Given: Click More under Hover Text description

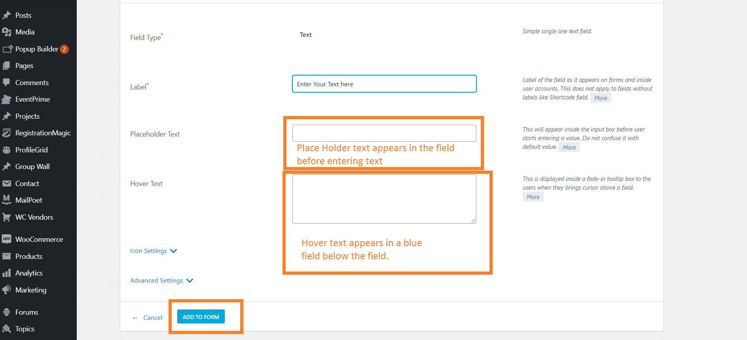Looking at the screenshot, I should [x=533, y=197].
